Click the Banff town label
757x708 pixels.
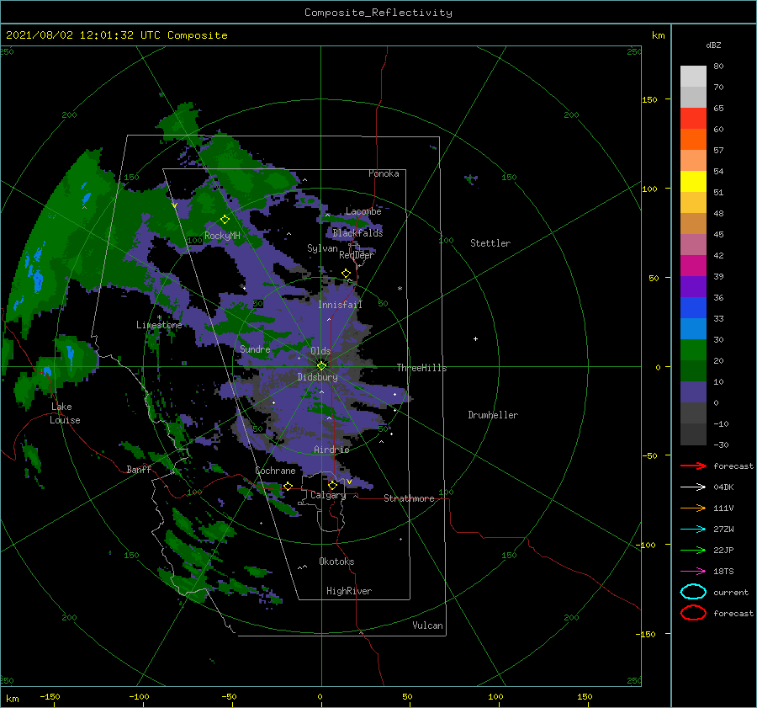[x=139, y=469]
